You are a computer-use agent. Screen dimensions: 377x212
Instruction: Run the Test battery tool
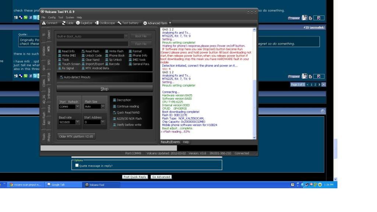click(x=128, y=23)
